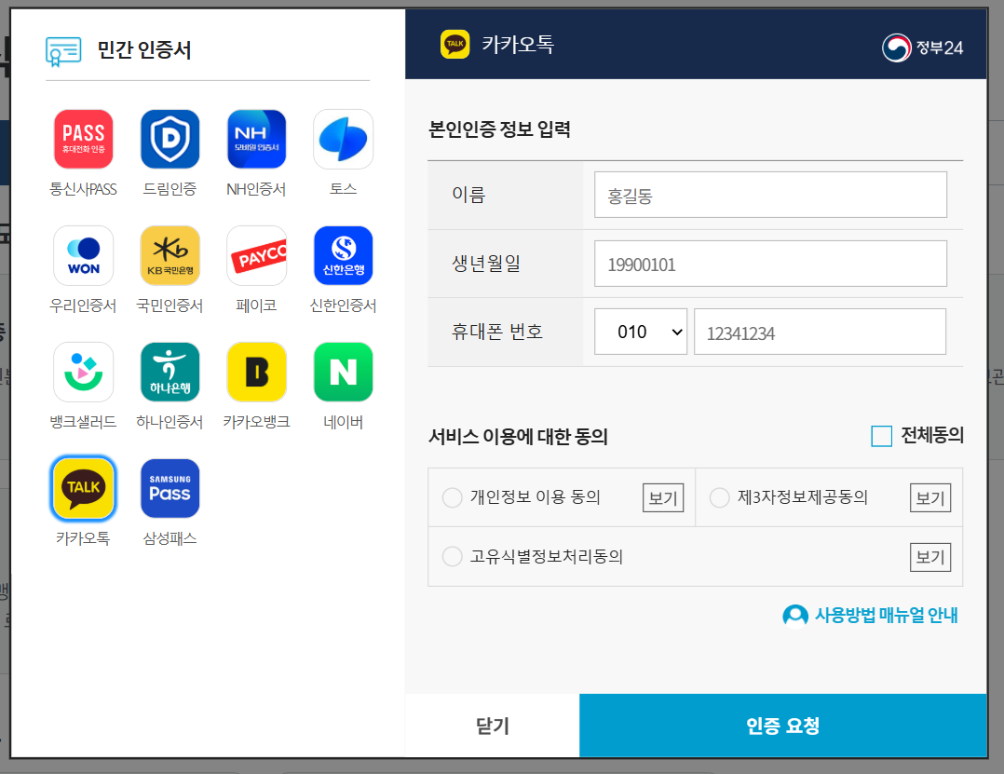The height and width of the screenshot is (774, 1004).
Task: Check the 전체동의 checkbox
Action: click(x=882, y=436)
